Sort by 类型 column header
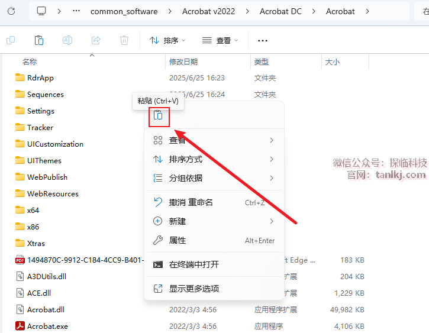This screenshot has width=429, height=333. point(262,62)
